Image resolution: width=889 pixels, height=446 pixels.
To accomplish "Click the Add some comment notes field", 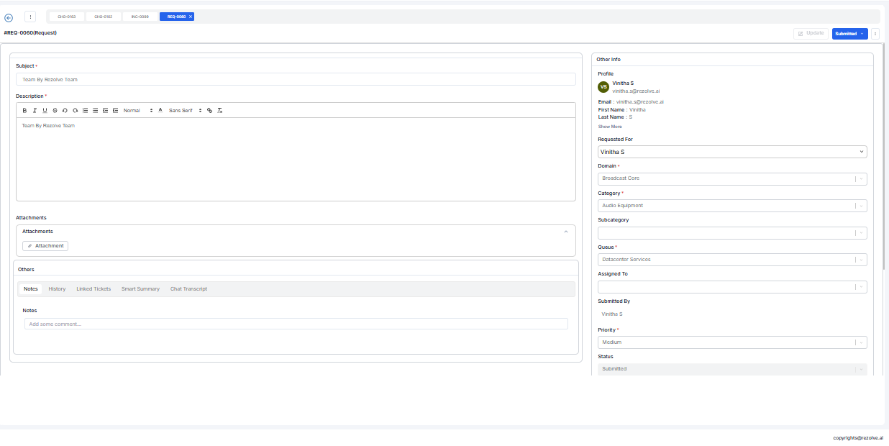I will click(x=296, y=324).
